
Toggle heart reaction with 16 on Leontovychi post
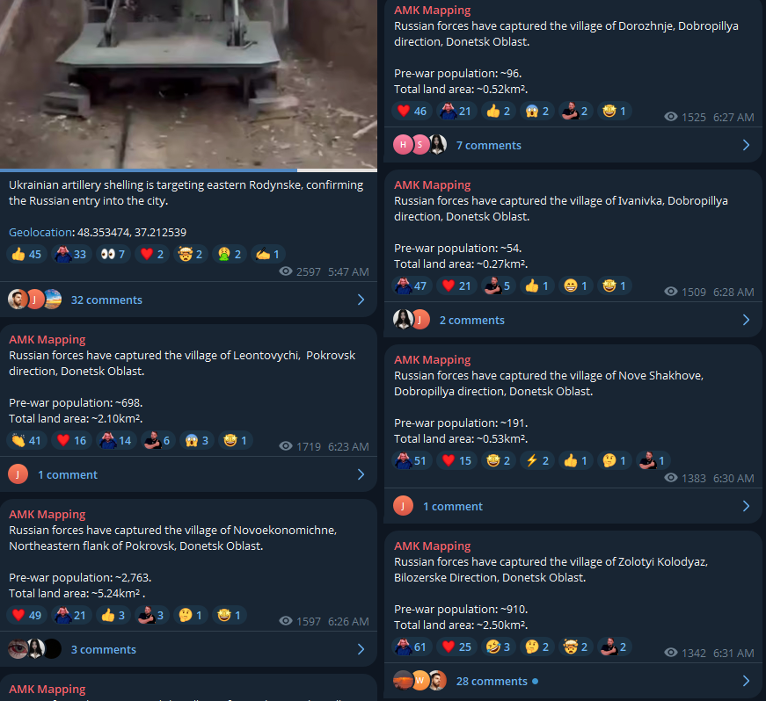pos(72,440)
